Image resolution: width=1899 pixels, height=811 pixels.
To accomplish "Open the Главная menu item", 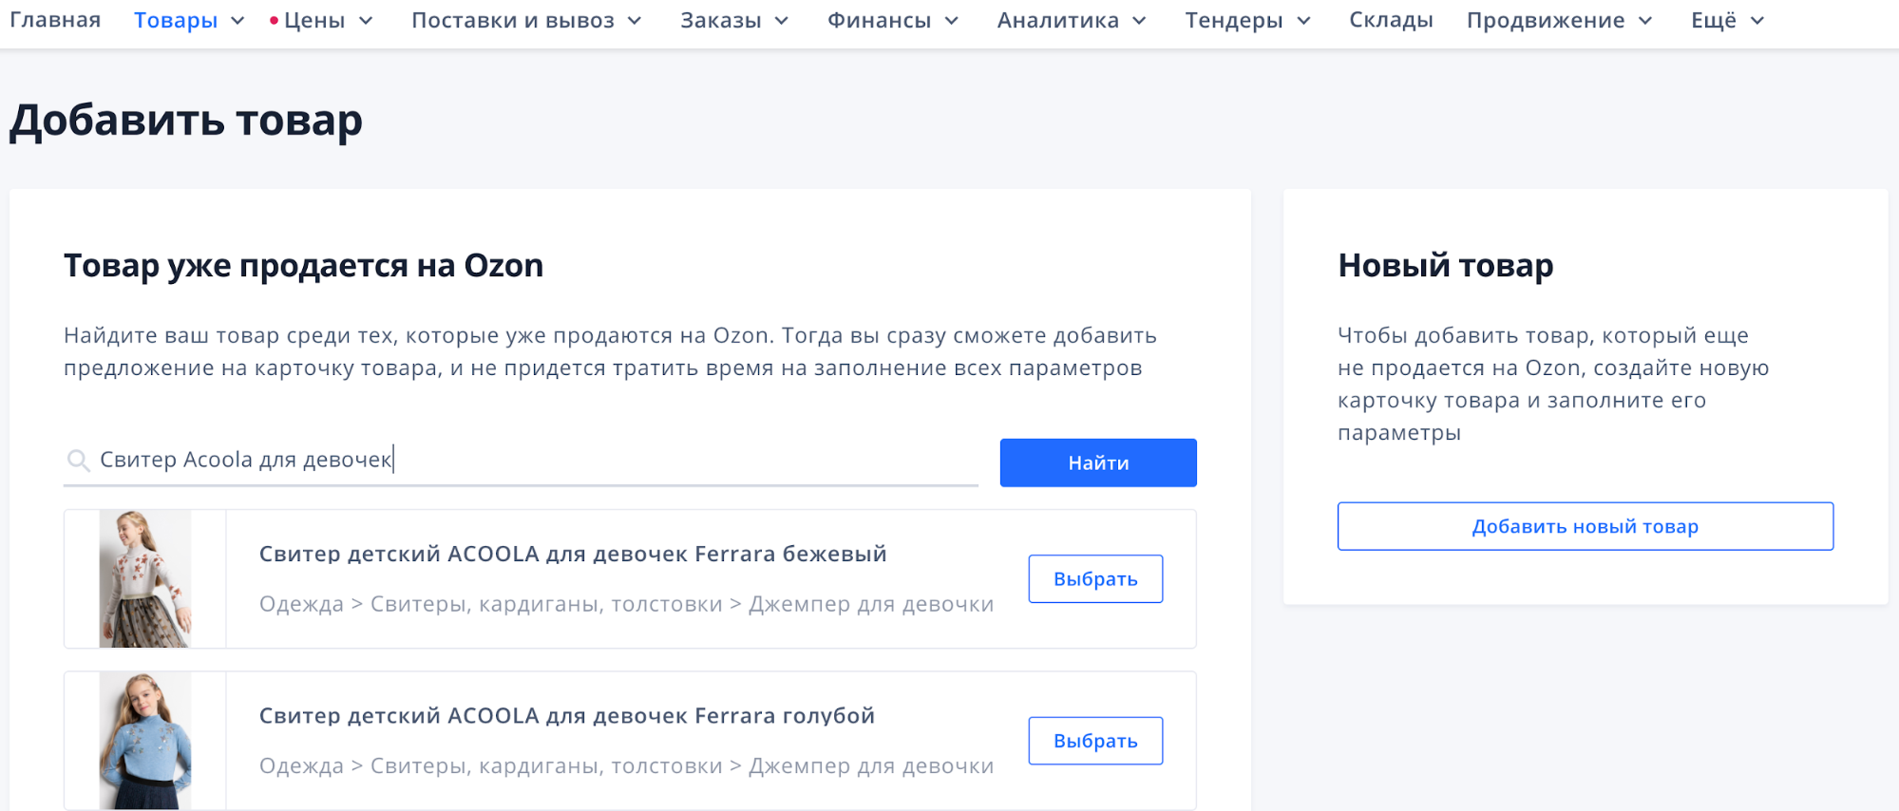I will pyautogui.click(x=55, y=20).
